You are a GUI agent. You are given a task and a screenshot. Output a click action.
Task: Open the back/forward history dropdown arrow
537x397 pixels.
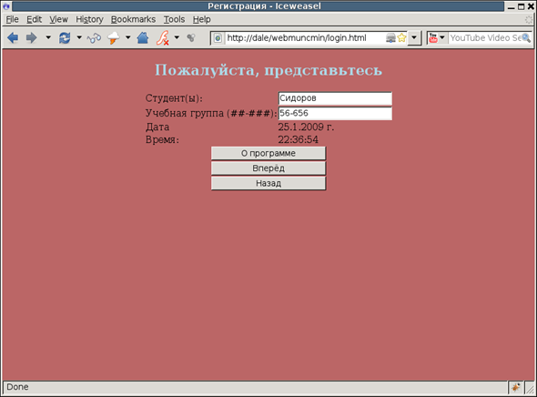pyautogui.click(x=48, y=37)
